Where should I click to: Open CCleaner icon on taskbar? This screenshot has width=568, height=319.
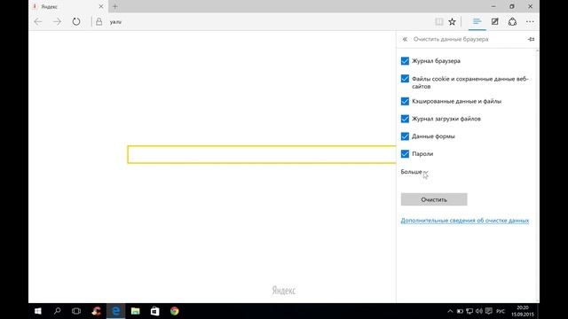(x=96, y=311)
